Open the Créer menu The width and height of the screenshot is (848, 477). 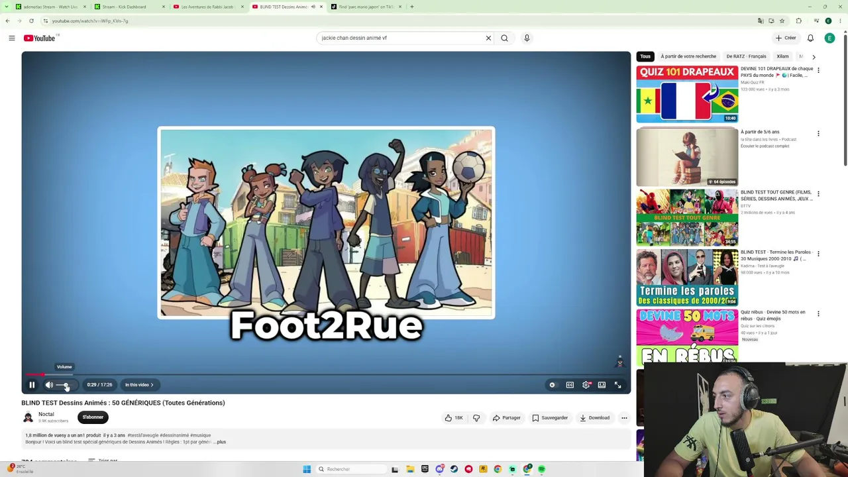(x=786, y=38)
